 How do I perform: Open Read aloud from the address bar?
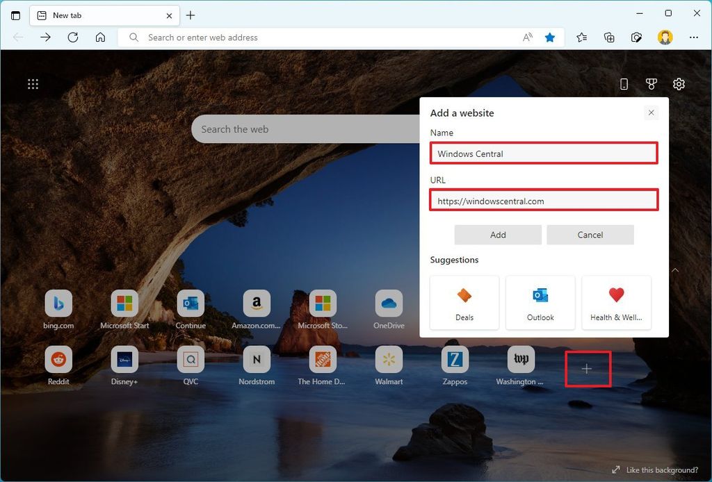coord(528,38)
